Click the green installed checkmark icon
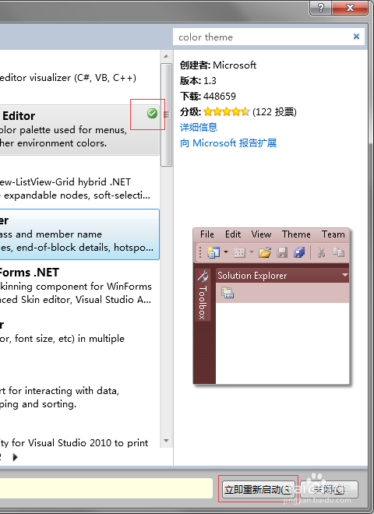This screenshot has width=374, height=514. (x=152, y=114)
